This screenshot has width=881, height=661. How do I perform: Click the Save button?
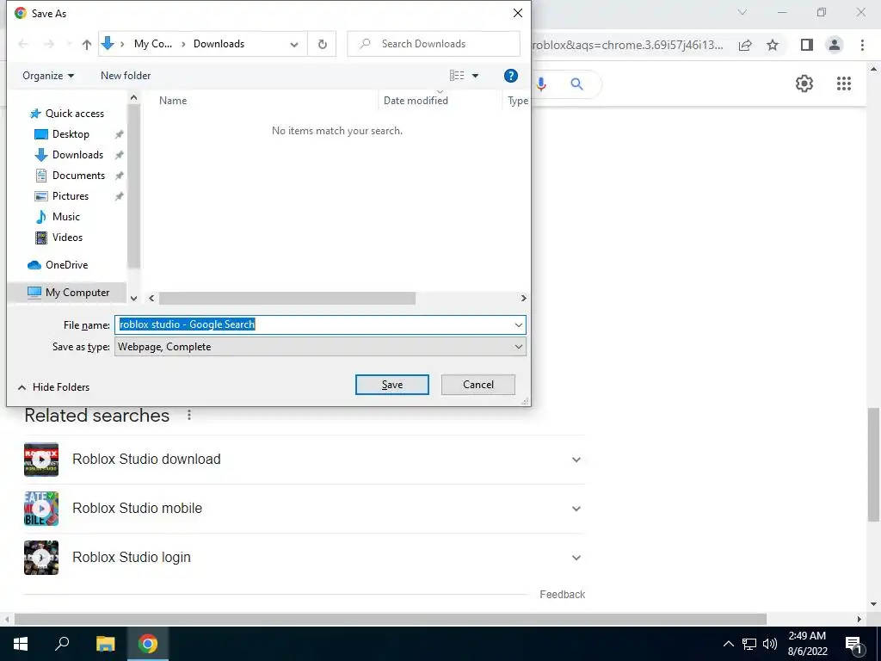tap(392, 385)
